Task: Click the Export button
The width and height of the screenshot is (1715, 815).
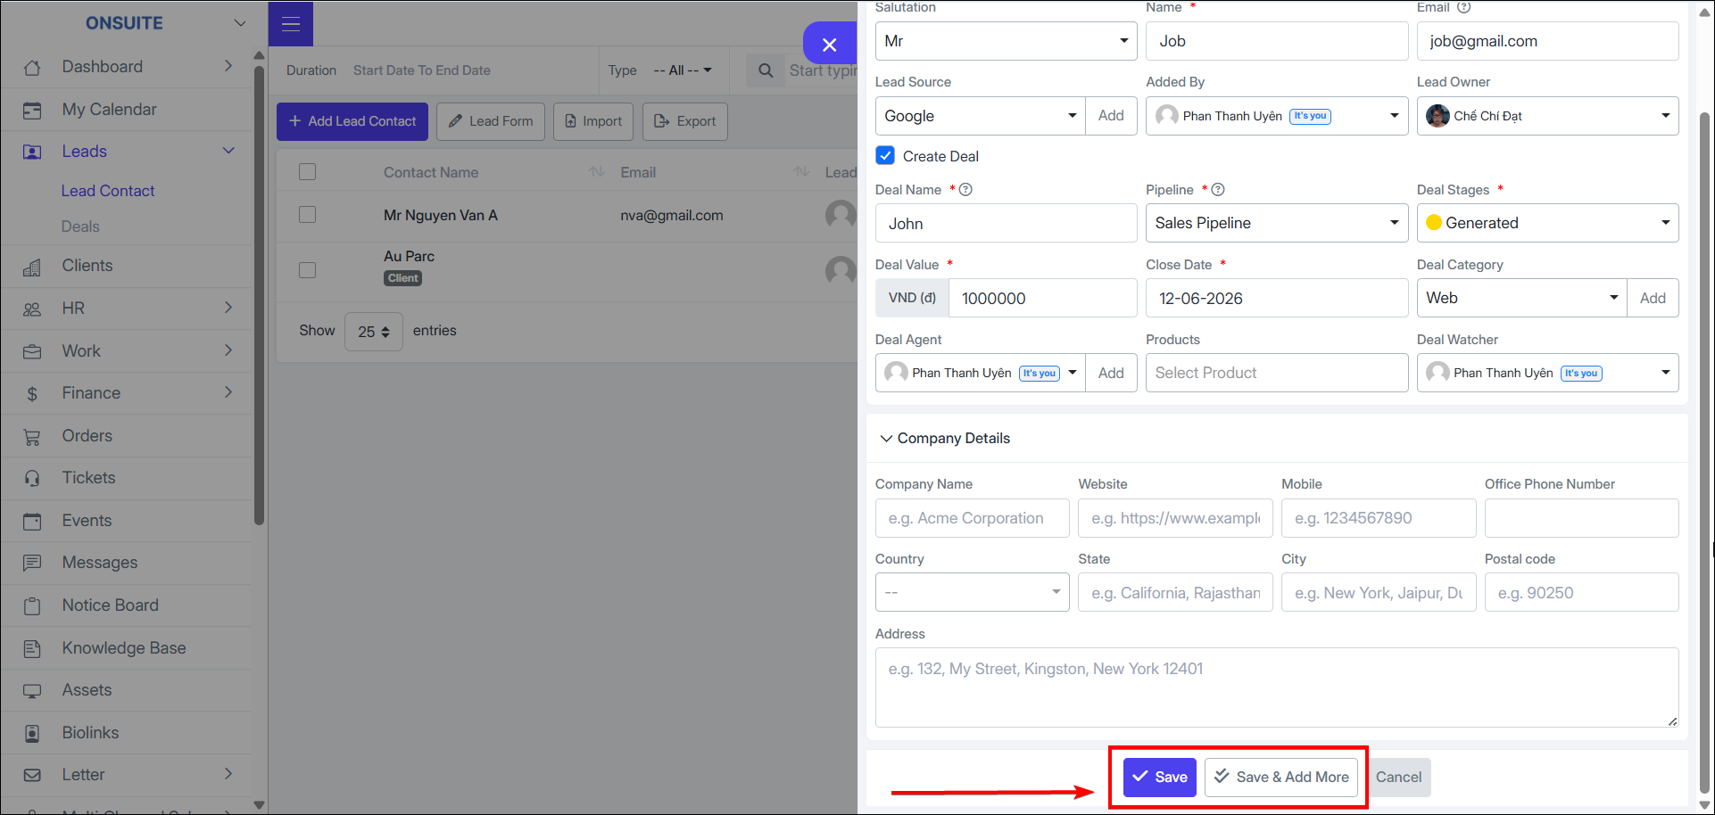Action: (x=685, y=121)
